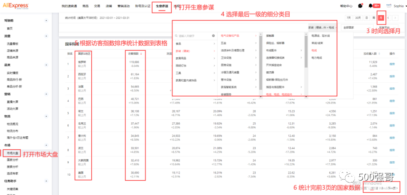Collapse the 营销 sidebar section
Image resolution: width=407 pixels, height=195 pixels.
pos(46,94)
